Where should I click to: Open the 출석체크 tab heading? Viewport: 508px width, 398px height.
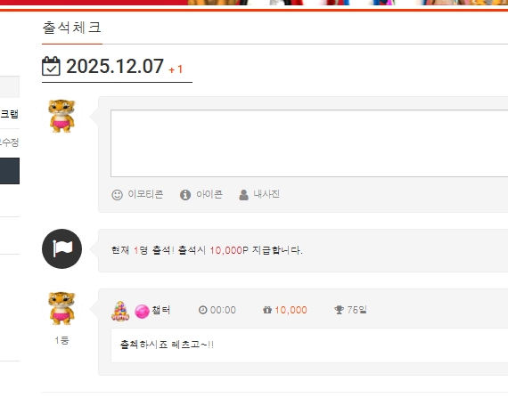pos(72,28)
